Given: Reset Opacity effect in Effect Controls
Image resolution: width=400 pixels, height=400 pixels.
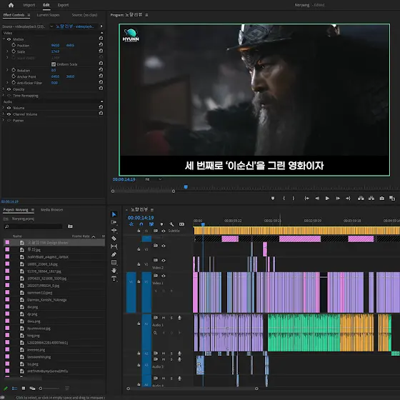Looking at the screenshot, I should [x=101, y=89].
